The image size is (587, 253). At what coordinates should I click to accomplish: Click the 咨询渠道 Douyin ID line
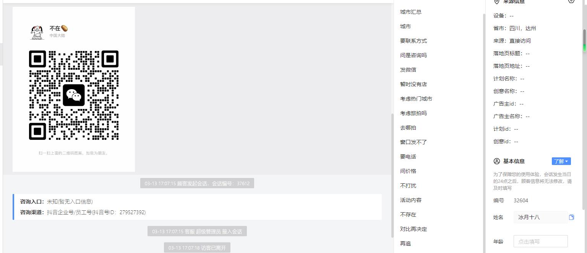pyautogui.click(x=83, y=212)
